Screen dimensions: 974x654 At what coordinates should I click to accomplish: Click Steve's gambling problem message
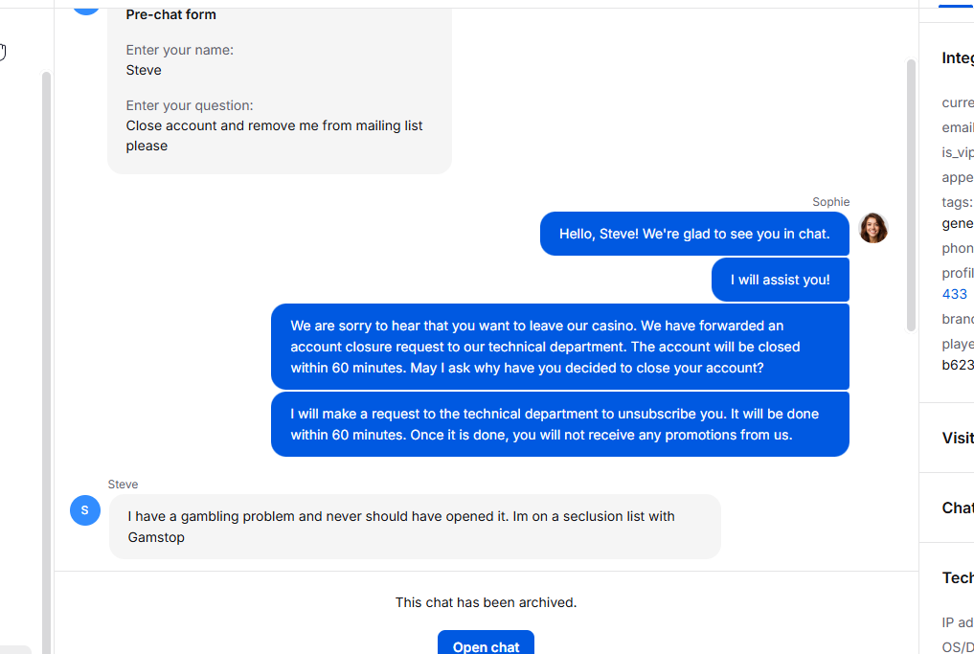(x=414, y=527)
